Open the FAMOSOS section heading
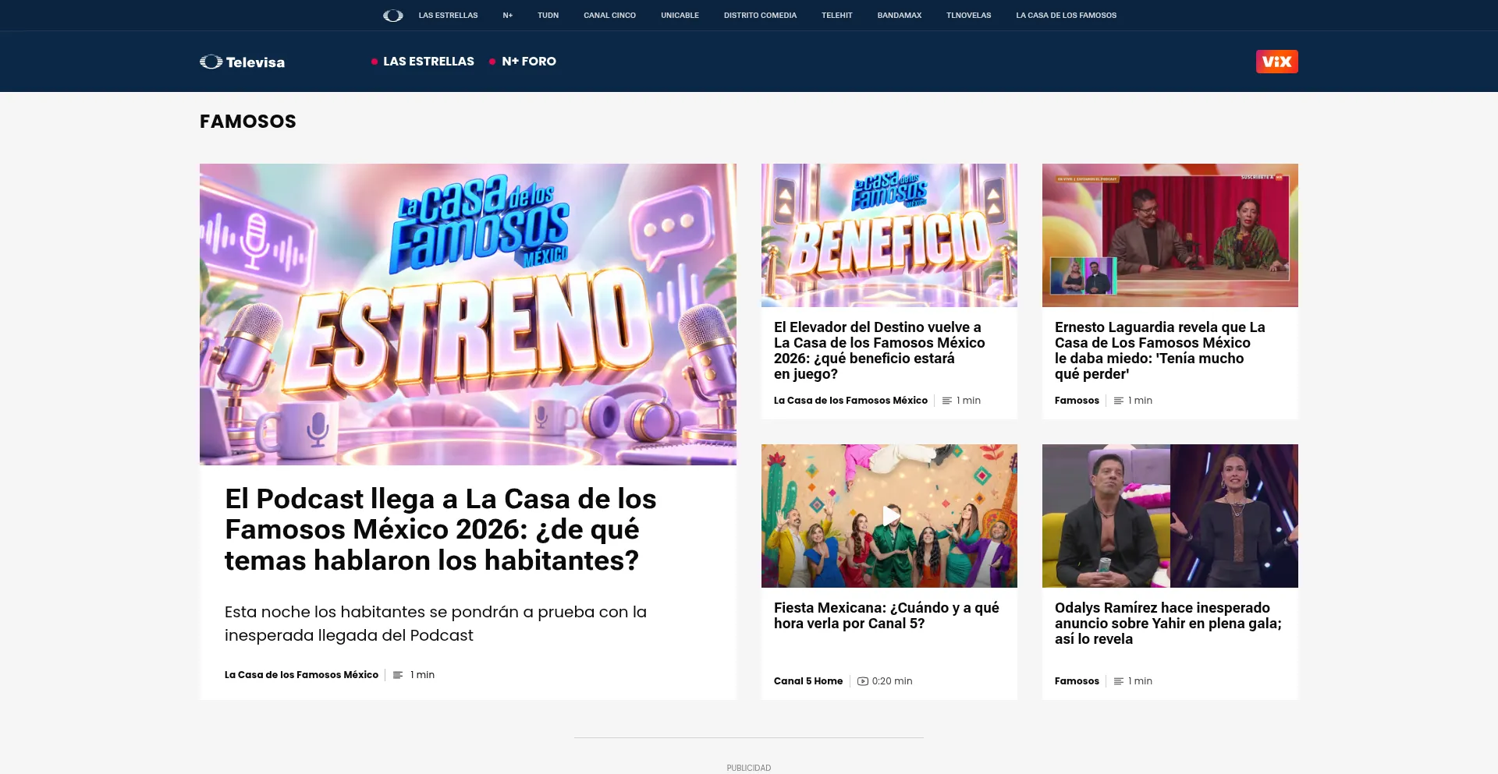 click(248, 122)
